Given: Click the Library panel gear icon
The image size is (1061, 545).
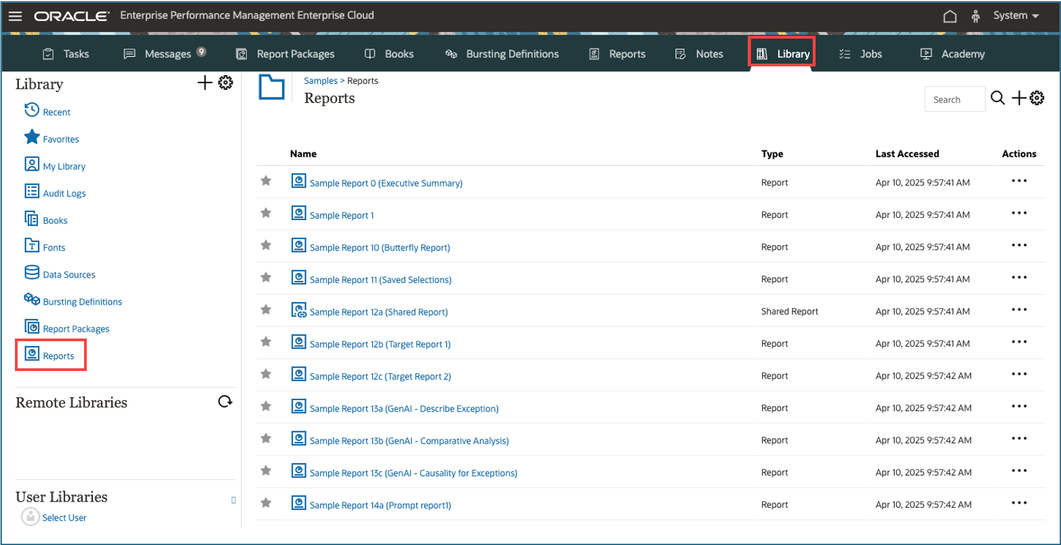Looking at the screenshot, I should coord(226,83).
